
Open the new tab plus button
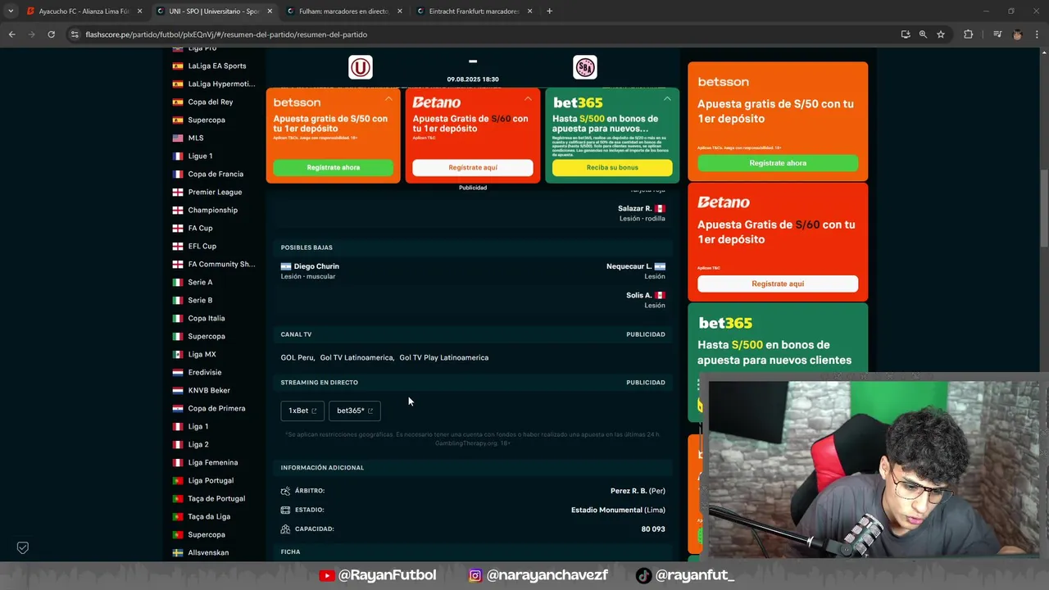549,11
